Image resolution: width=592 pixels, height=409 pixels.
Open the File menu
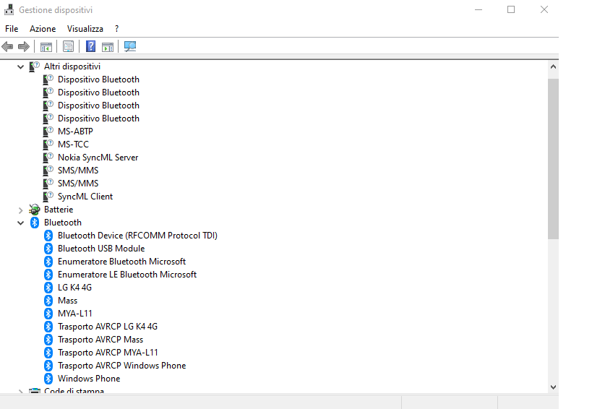pyautogui.click(x=12, y=29)
